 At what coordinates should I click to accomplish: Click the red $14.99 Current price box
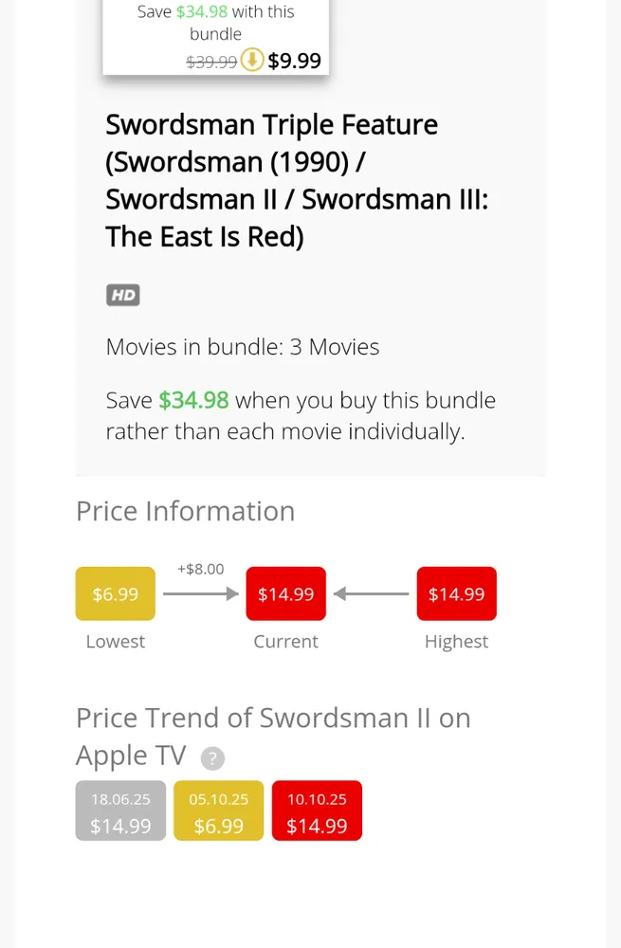point(285,594)
